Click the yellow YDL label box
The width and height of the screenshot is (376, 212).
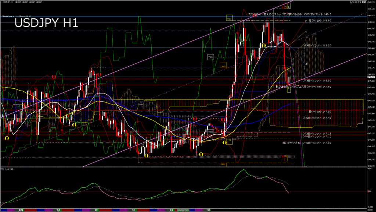229,140
